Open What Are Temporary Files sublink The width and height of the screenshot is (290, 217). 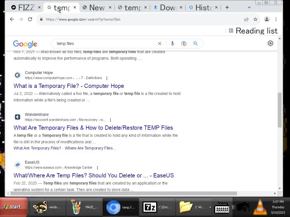(37, 148)
